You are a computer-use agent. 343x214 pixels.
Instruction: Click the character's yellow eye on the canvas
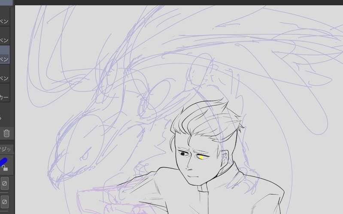200,157
